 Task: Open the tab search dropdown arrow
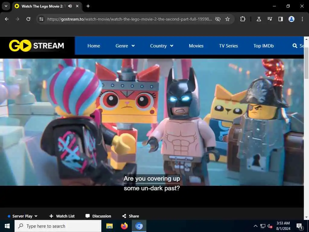(x=6, y=6)
